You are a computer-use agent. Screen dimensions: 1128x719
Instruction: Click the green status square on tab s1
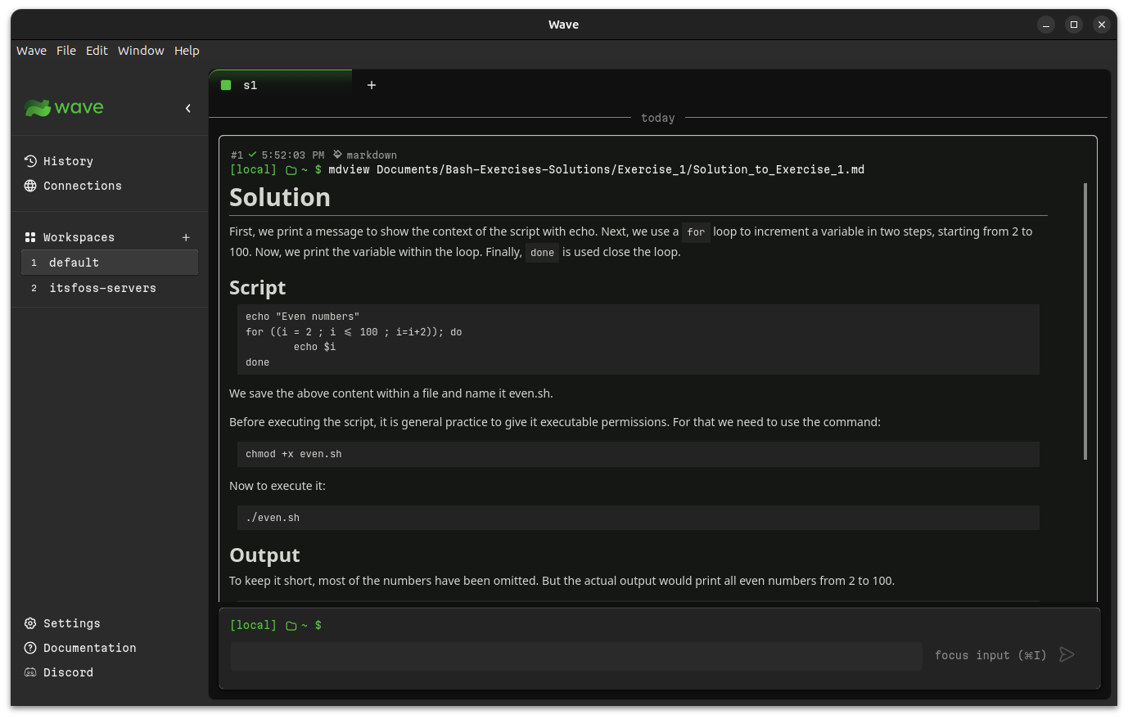226,84
